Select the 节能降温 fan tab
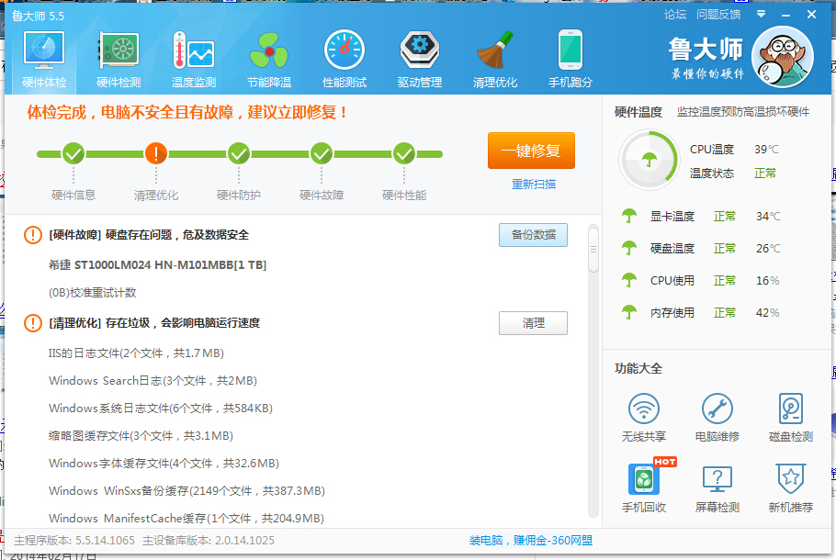The width and height of the screenshot is (836, 560). pyautogui.click(x=269, y=60)
